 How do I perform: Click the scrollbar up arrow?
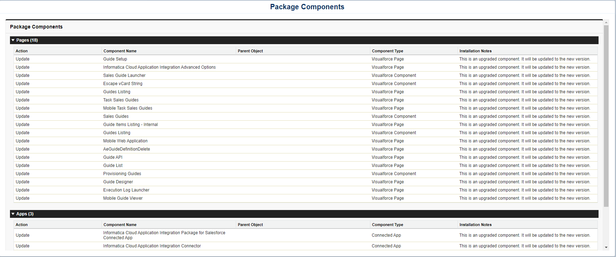pos(606,22)
